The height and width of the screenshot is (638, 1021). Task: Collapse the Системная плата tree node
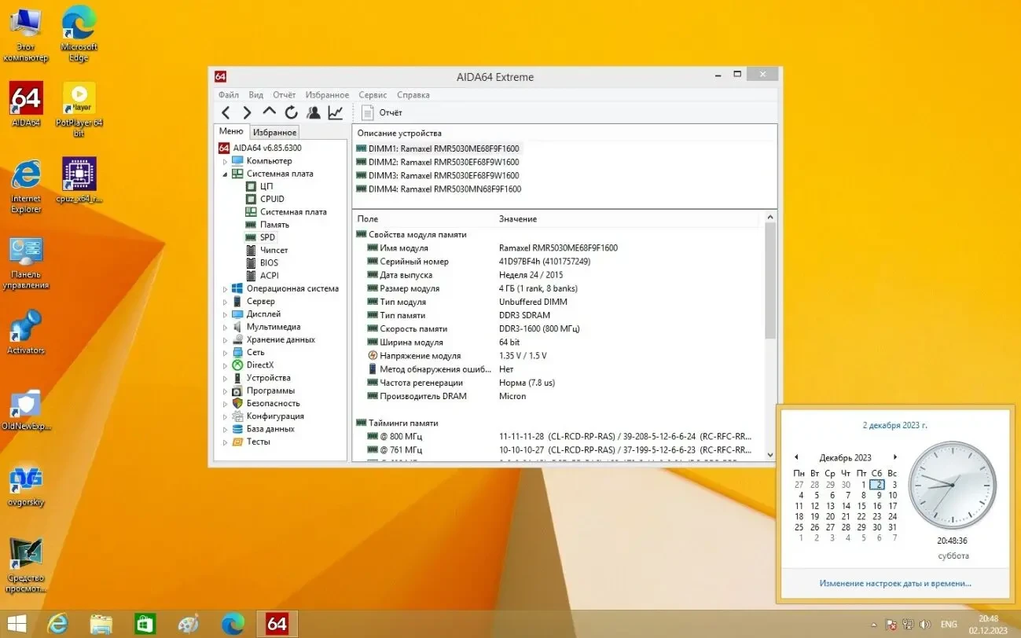tap(225, 174)
